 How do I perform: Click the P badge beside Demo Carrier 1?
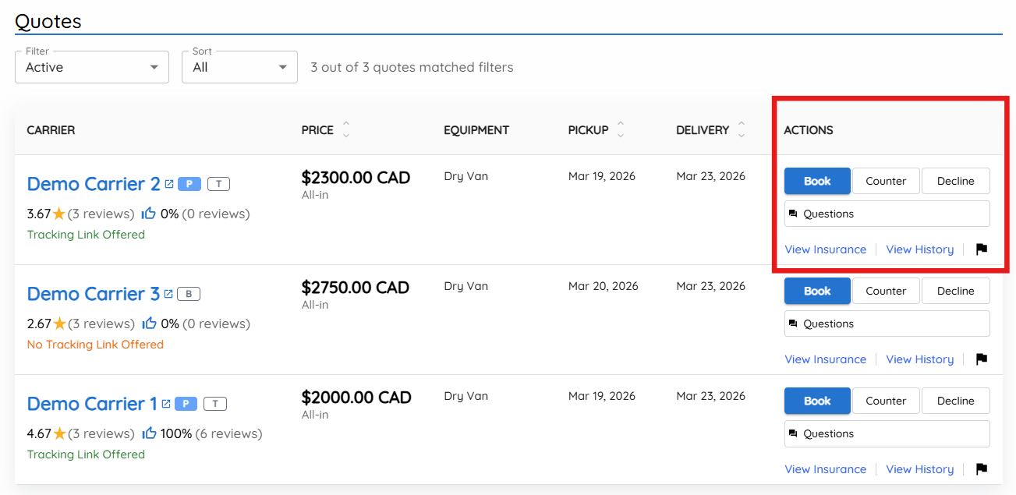186,404
